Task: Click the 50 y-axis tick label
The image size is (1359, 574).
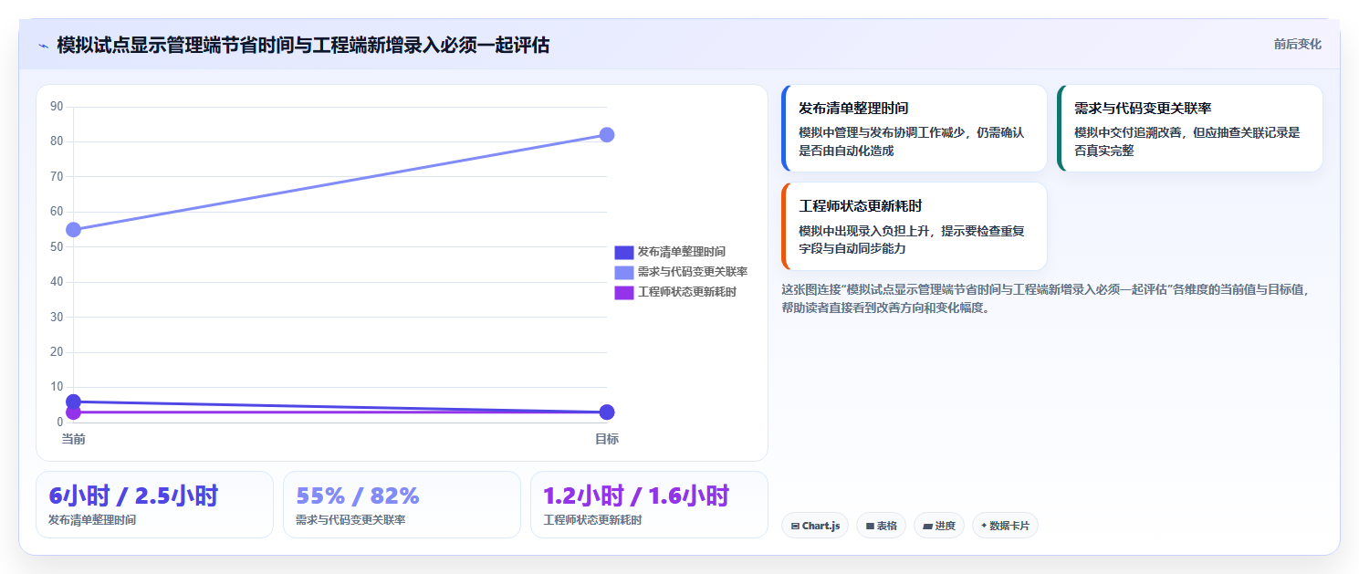Action: (x=57, y=246)
